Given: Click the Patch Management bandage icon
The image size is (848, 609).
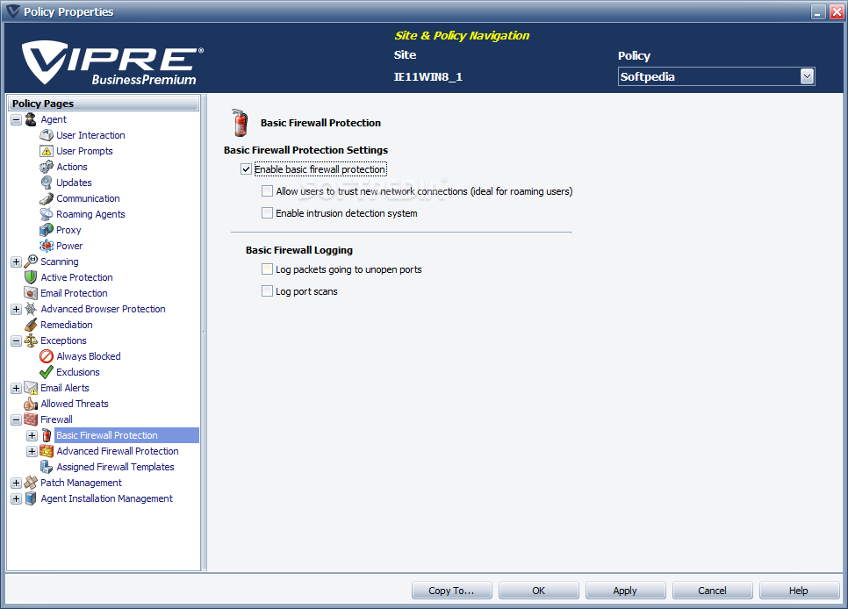Looking at the screenshot, I should 31,483.
